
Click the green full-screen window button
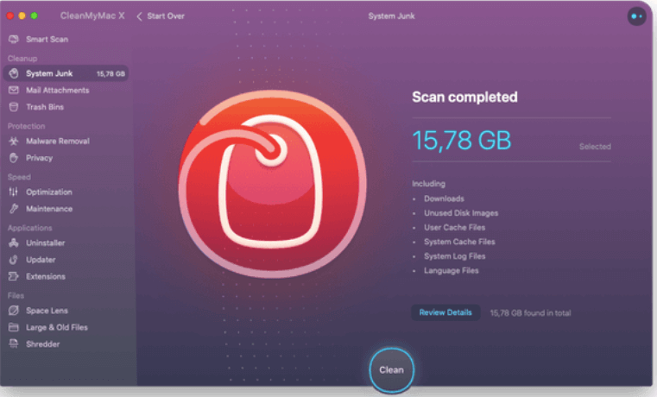tap(34, 16)
